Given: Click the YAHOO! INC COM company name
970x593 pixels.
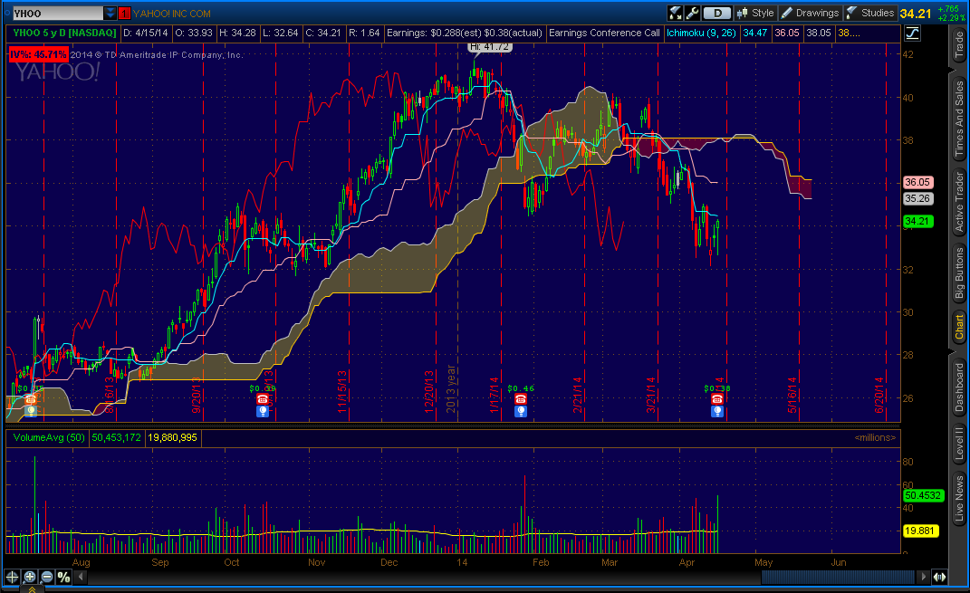Looking at the screenshot, I should [x=171, y=14].
